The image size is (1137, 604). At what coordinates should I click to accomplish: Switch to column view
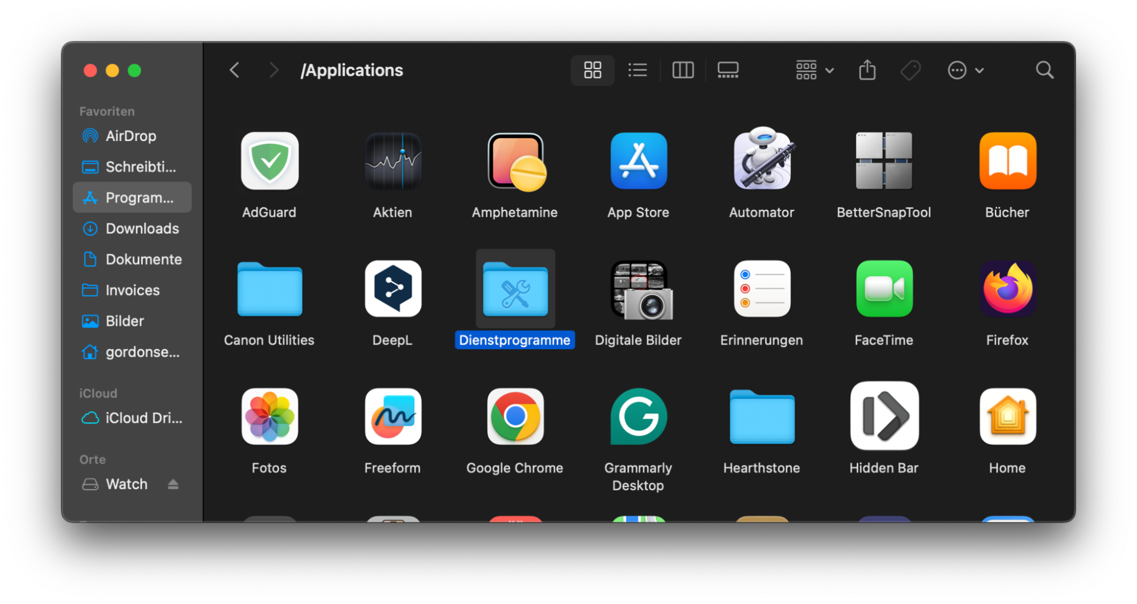coord(683,71)
